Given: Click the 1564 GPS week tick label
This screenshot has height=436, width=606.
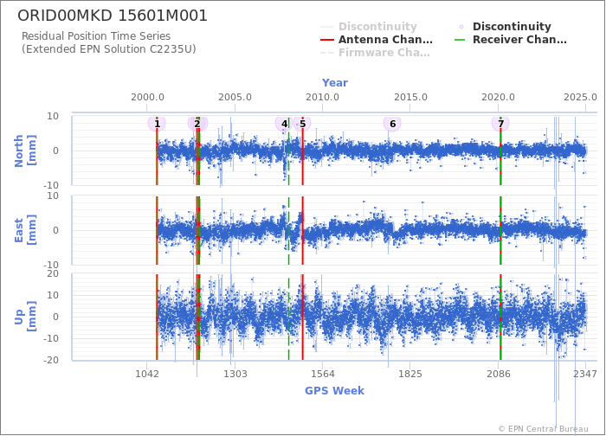Looking at the screenshot, I should click(323, 374).
